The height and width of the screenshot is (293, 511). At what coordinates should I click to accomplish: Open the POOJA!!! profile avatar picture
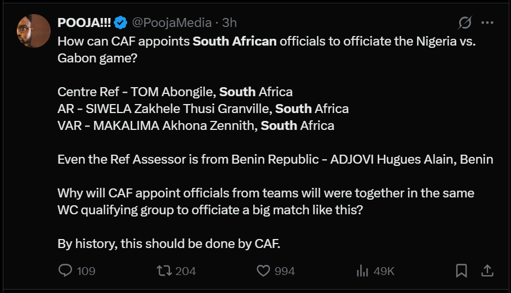tap(33, 30)
